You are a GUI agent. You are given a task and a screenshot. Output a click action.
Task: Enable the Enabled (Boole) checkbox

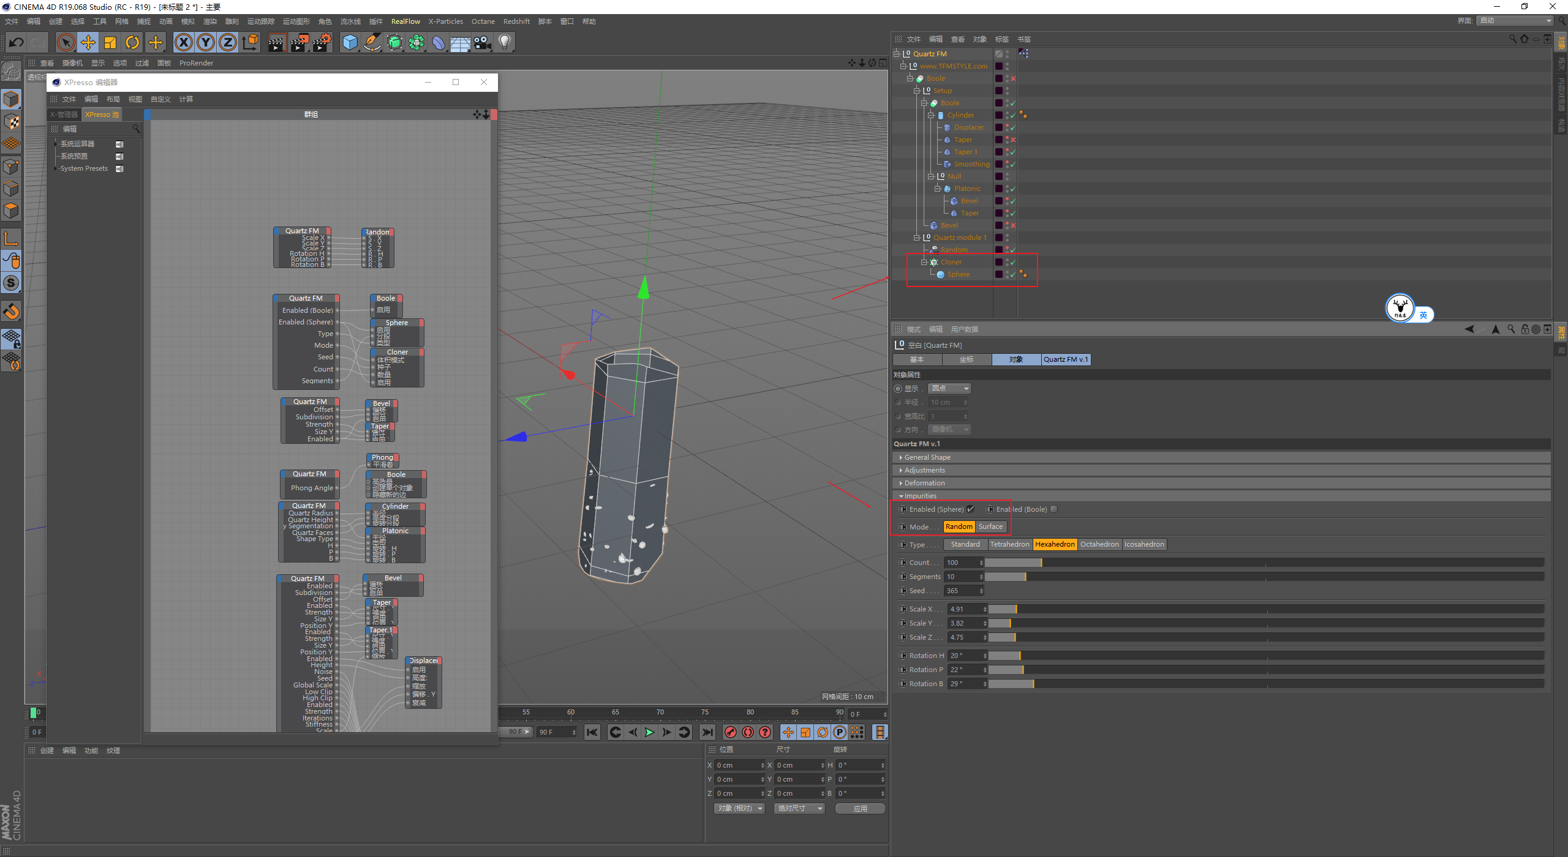[x=1053, y=509]
